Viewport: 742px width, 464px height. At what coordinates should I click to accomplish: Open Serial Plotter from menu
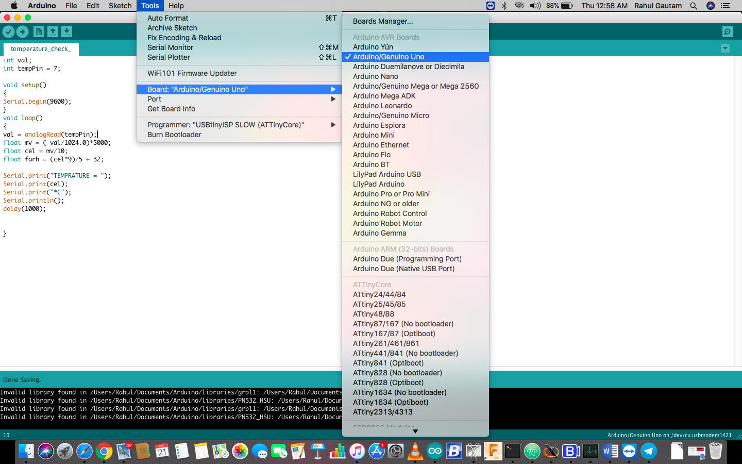pyautogui.click(x=239, y=57)
